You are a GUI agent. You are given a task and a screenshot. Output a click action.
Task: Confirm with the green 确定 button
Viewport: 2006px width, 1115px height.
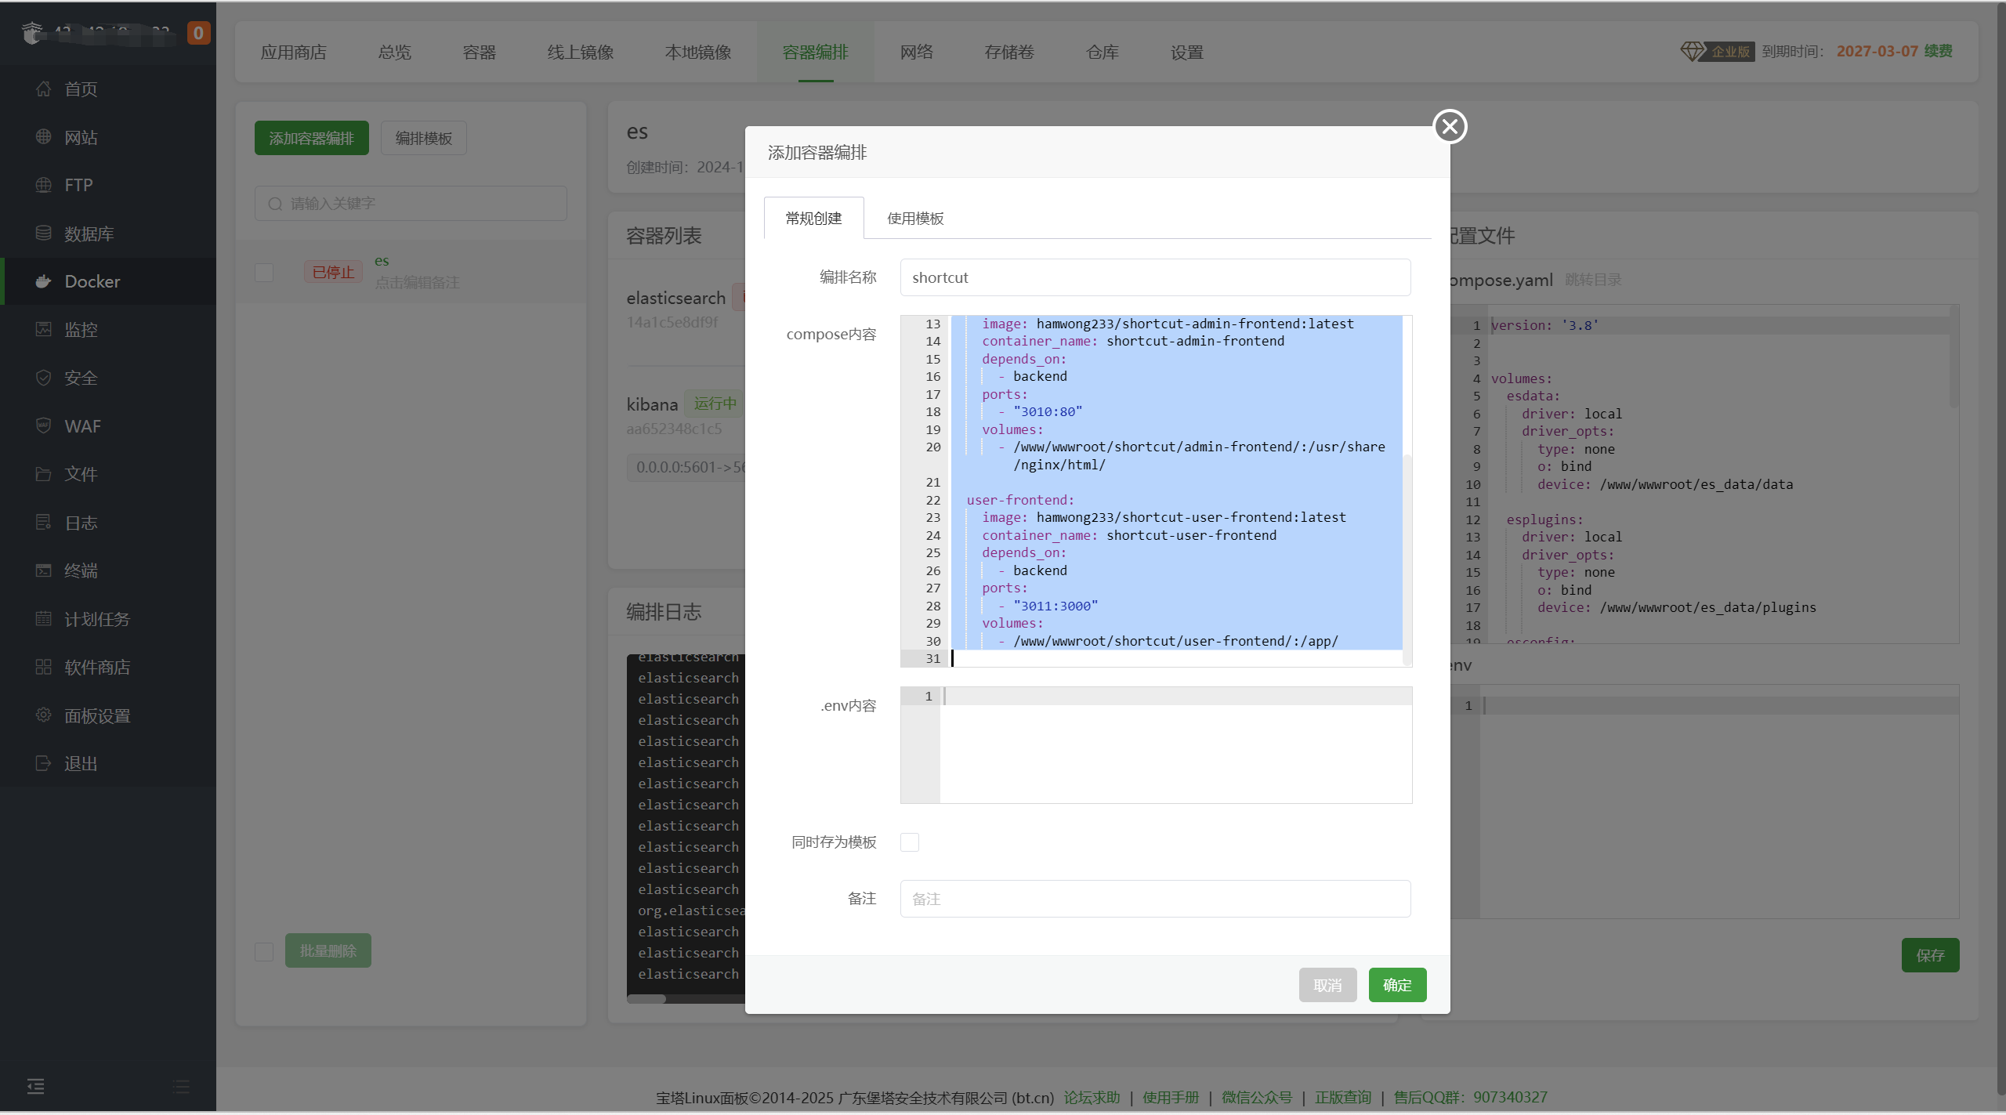(1397, 985)
